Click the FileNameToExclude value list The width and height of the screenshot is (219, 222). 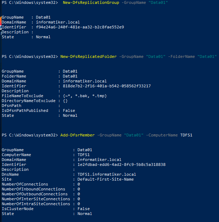pyautogui.click(x=85, y=96)
